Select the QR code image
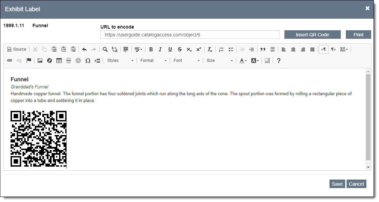Viewport: 379px width, 202px height. (39, 139)
